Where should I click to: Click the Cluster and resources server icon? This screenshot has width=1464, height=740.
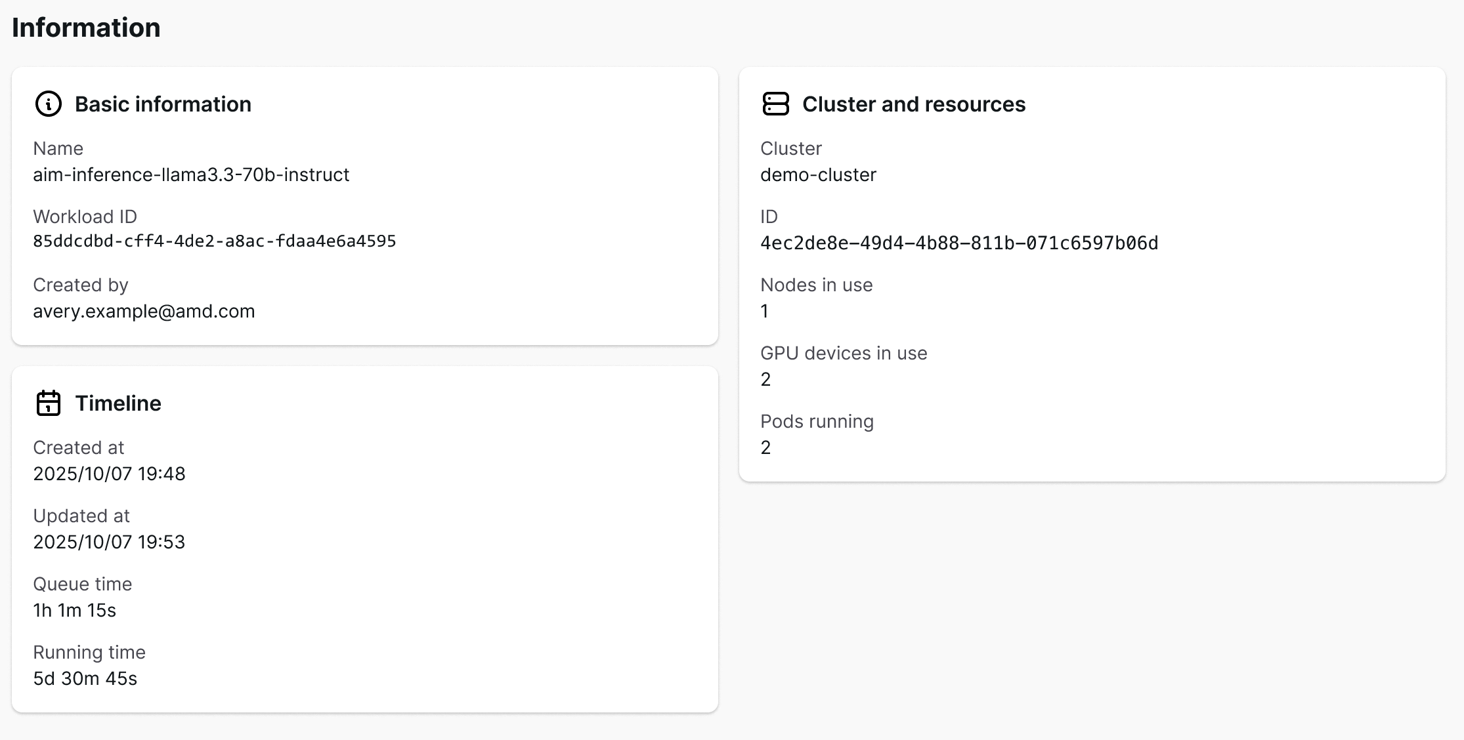775,104
